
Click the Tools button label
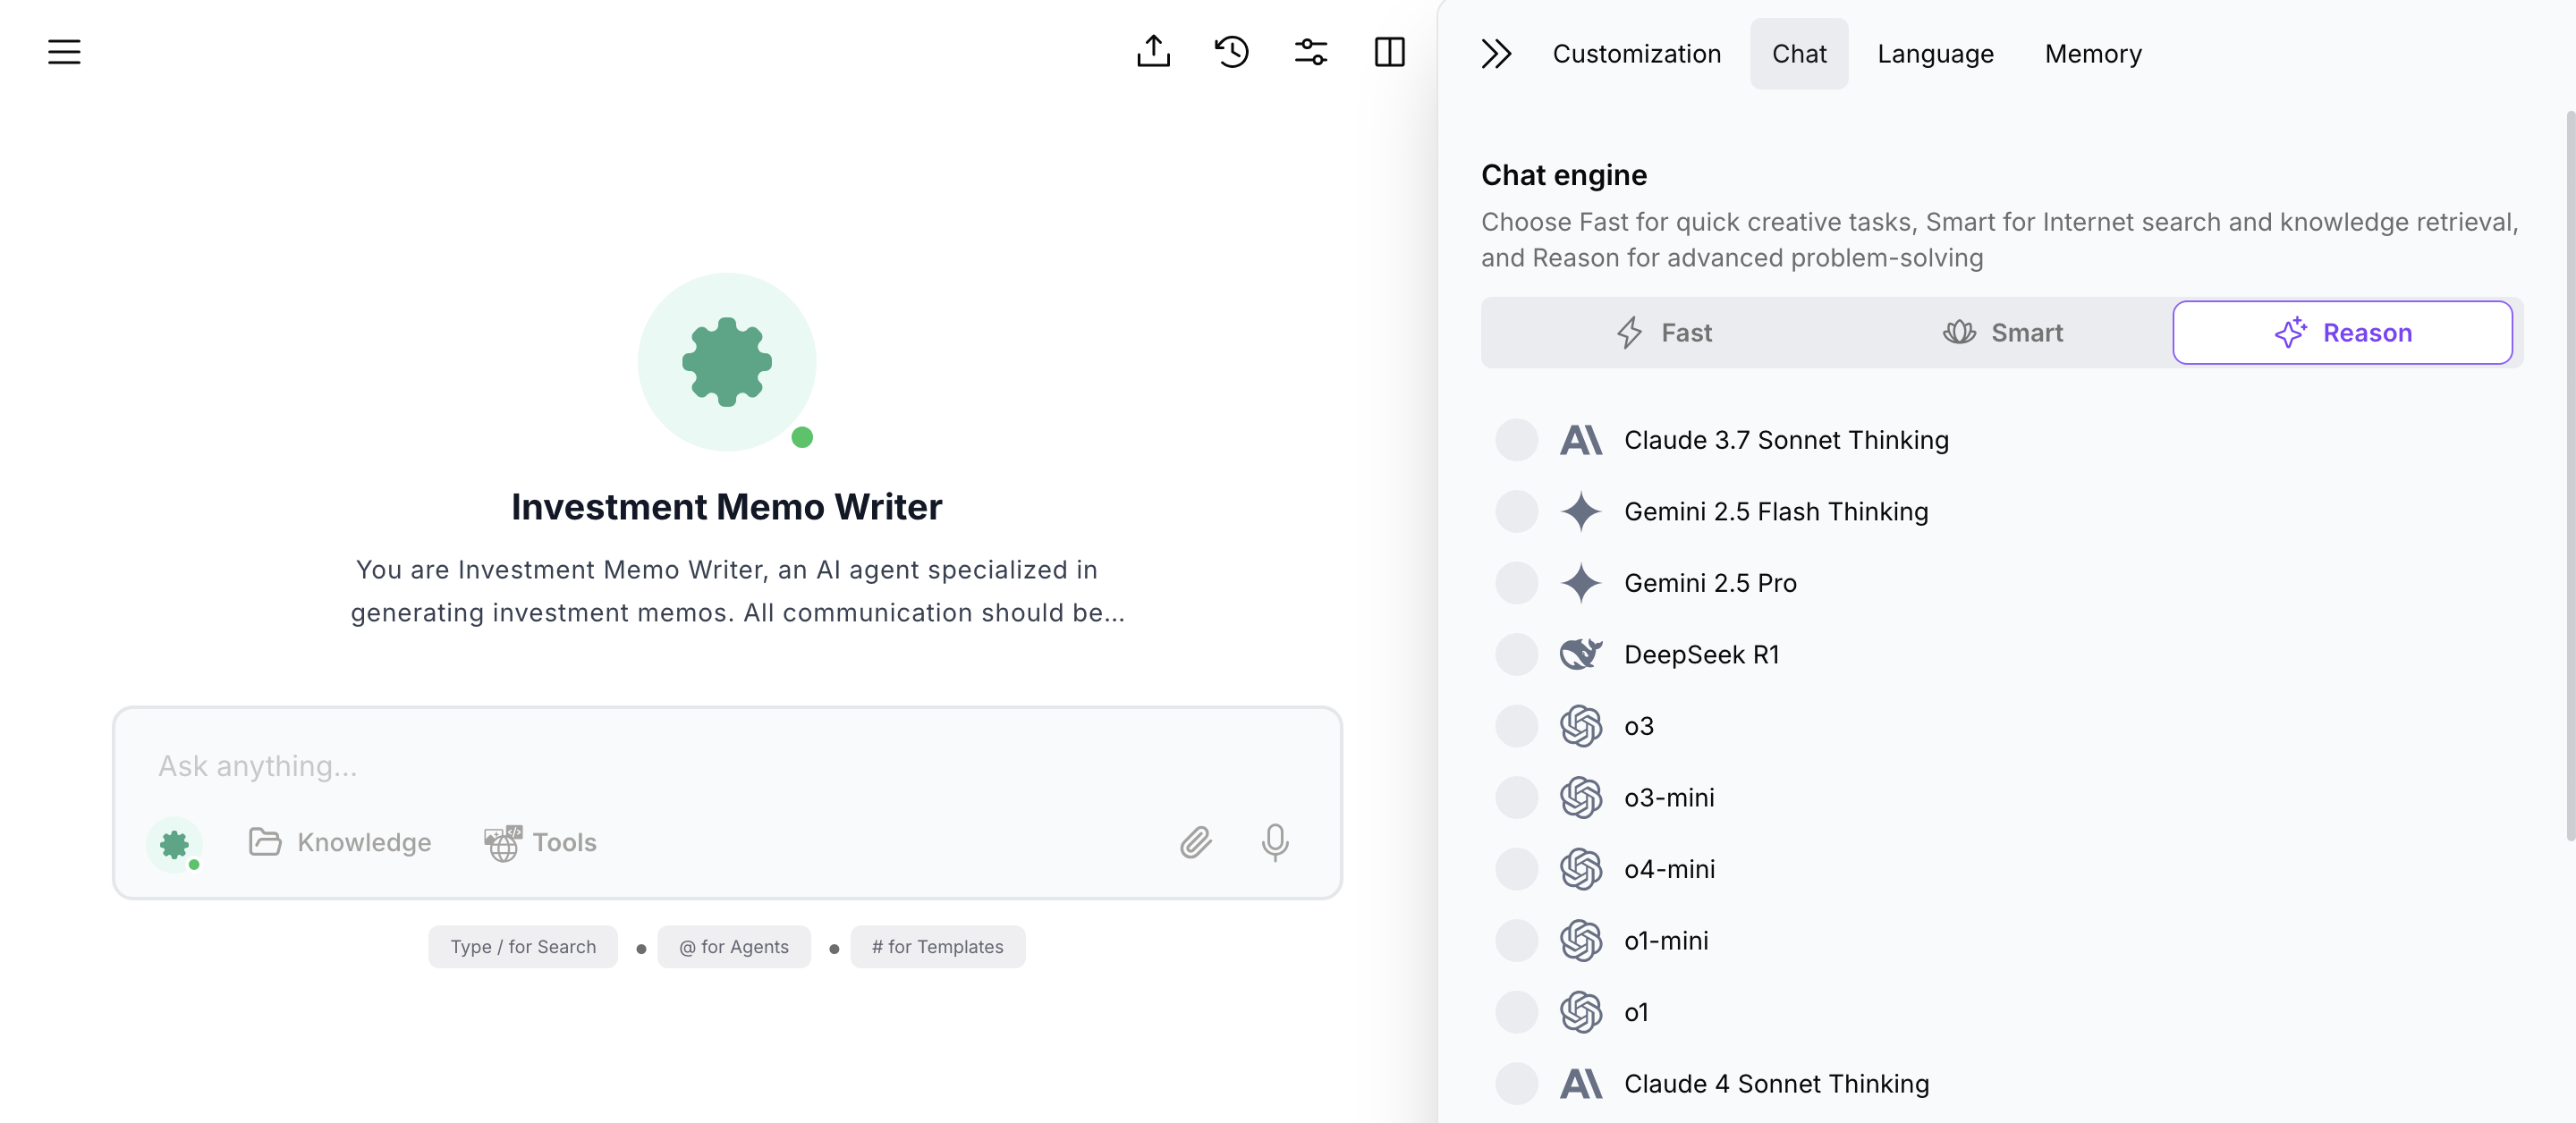(564, 843)
